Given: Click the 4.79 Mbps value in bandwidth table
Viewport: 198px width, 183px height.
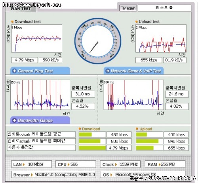Looking at the screenshot, I should pyautogui.click(x=119, y=148).
